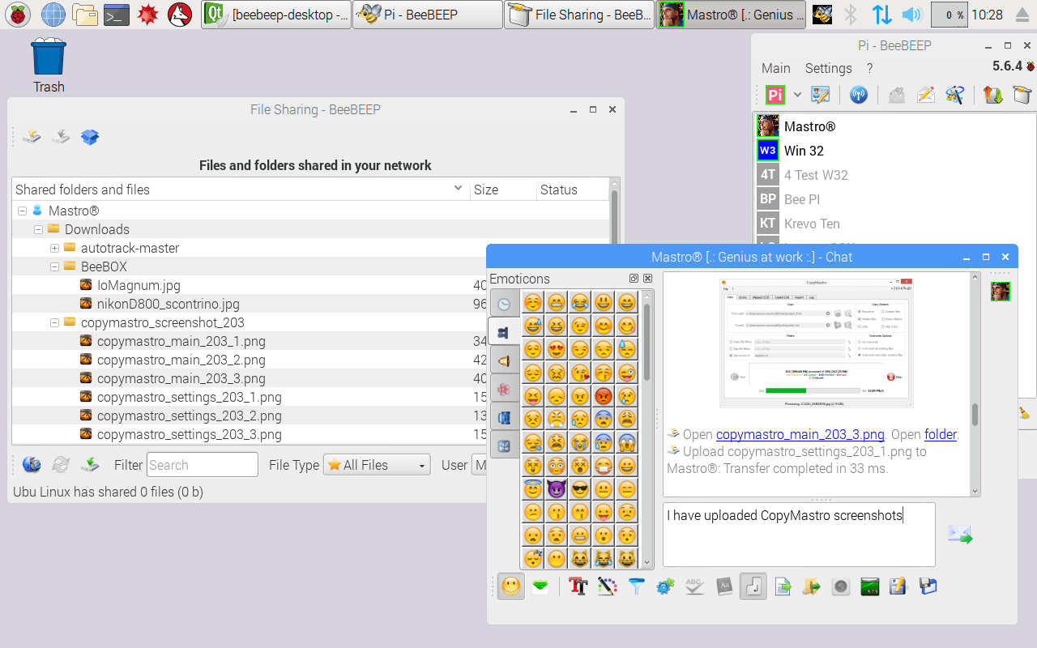
Task: Choose chat font color with pencil palette icon
Action: pos(607,586)
